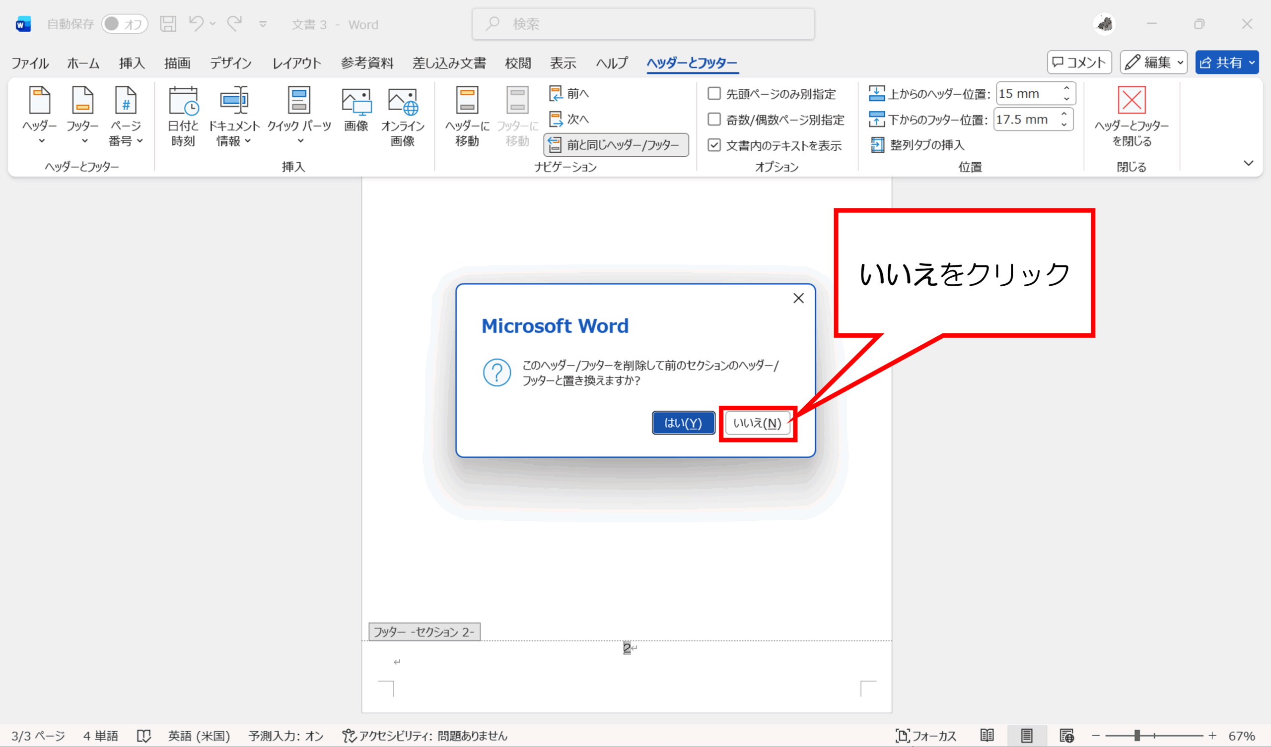
Task: Click the Link to Previous (前と同じヘッダー/フッター) button
Action: pos(616,145)
